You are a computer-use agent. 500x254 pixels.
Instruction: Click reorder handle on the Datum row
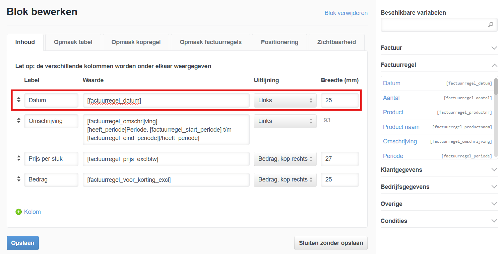(x=19, y=100)
